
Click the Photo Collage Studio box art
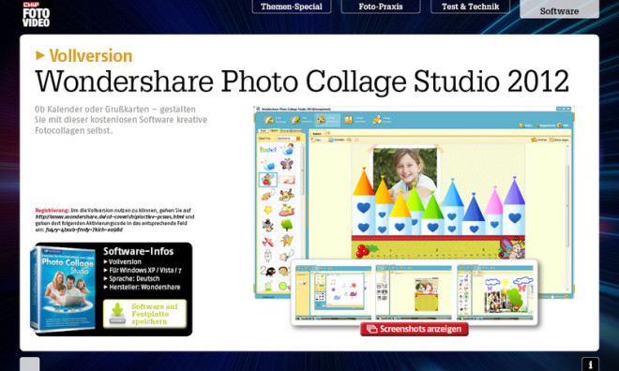click(63, 289)
